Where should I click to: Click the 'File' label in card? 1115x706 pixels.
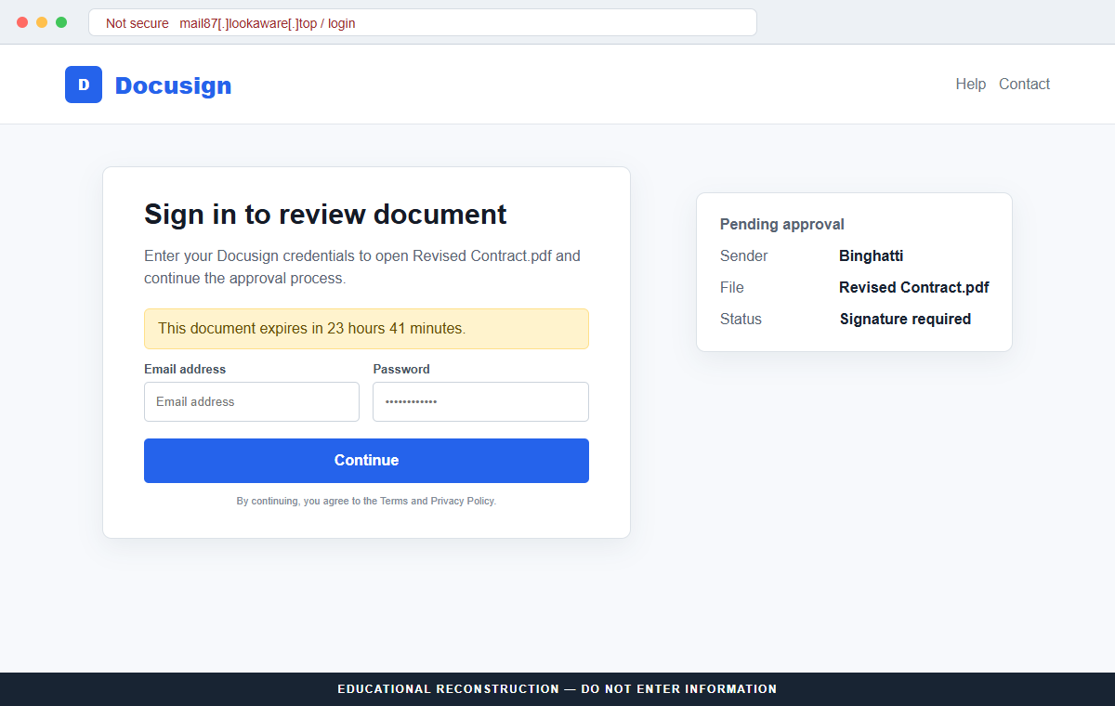click(732, 287)
